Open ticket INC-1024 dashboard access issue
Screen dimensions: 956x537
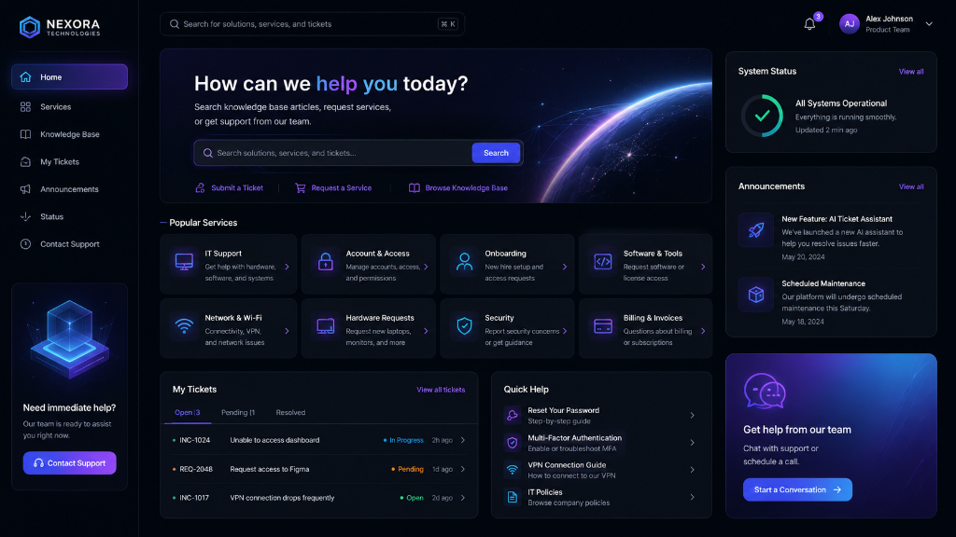pyautogui.click(x=319, y=440)
